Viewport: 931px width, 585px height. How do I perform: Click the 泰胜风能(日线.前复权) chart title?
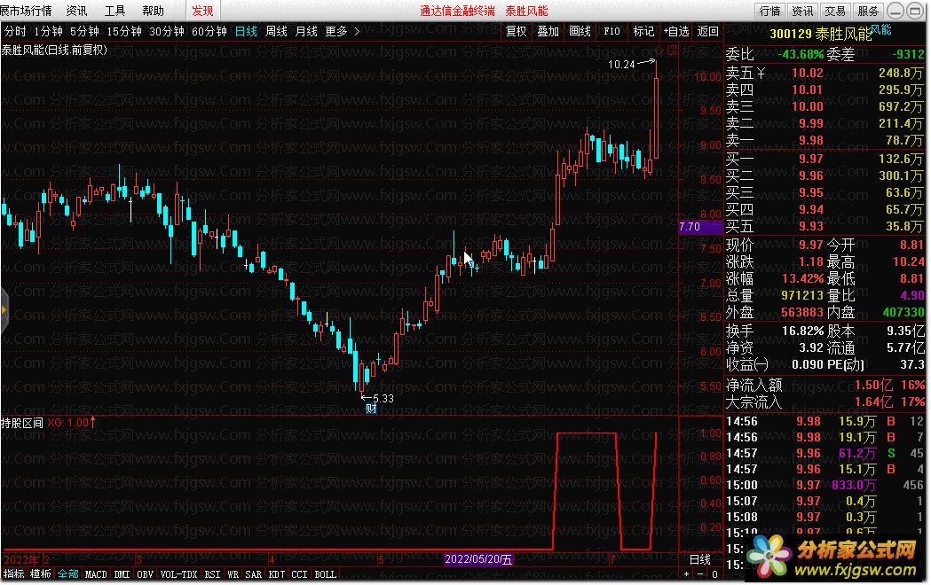click(54, 51)
